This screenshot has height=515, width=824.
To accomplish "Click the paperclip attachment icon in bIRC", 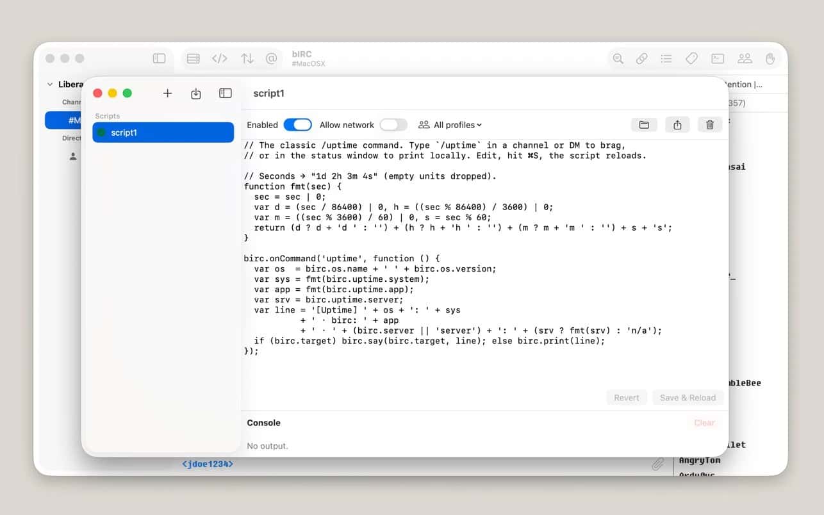I will click(x=657, y=464).
